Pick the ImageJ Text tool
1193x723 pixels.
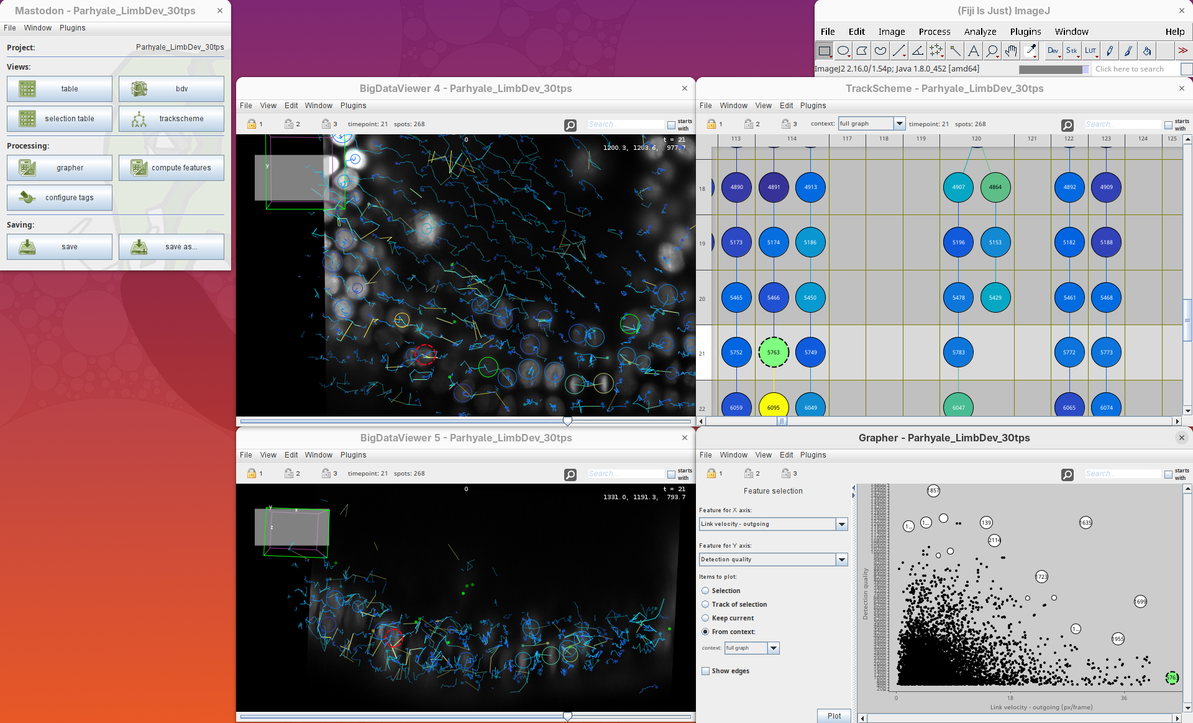pos(974,51)
